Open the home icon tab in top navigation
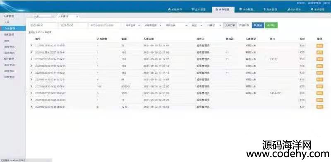The width and height of the screenshot is (331, 162). [x=175, y=10]
